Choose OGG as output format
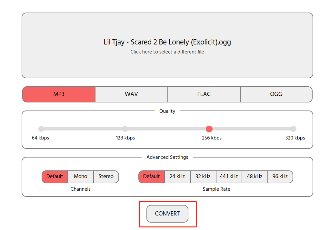This screenshot has width=330, height=230. [x=276, y=94]
